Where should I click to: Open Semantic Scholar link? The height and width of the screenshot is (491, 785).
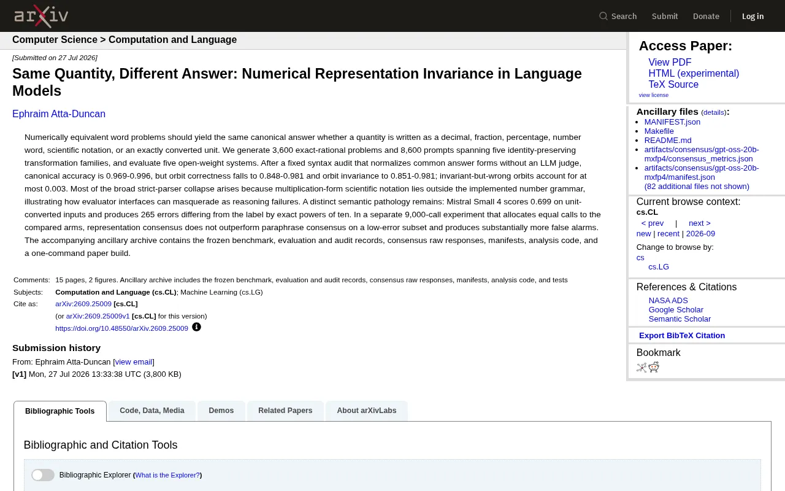pos(680,319)
